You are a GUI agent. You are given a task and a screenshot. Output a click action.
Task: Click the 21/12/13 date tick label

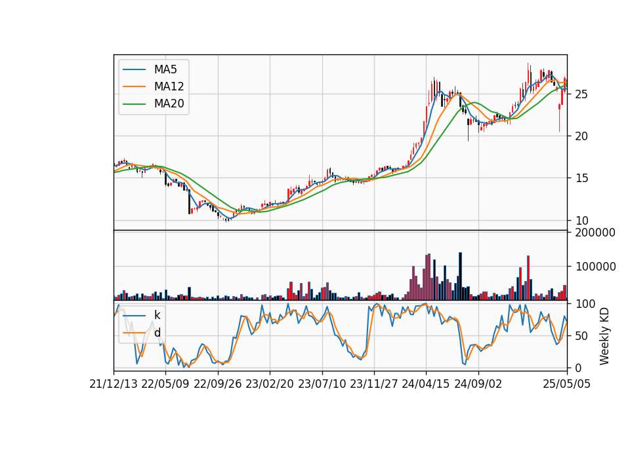point(114,384)
